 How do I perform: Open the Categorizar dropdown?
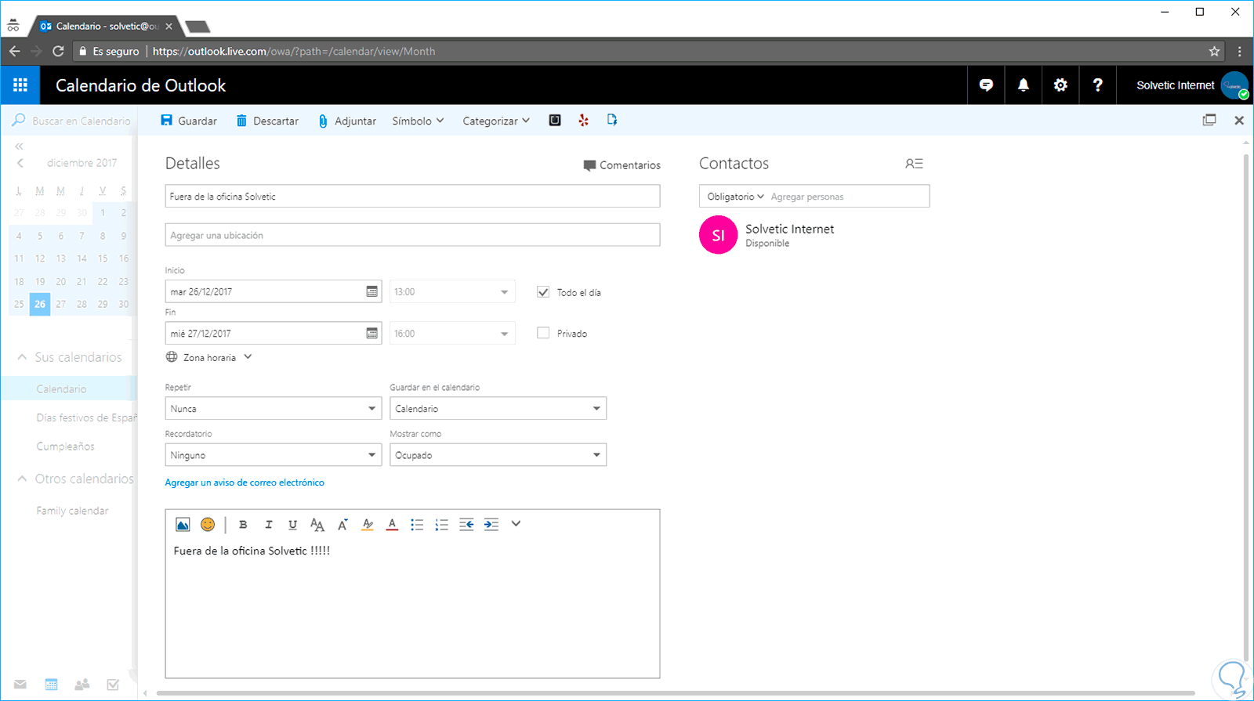496,121
